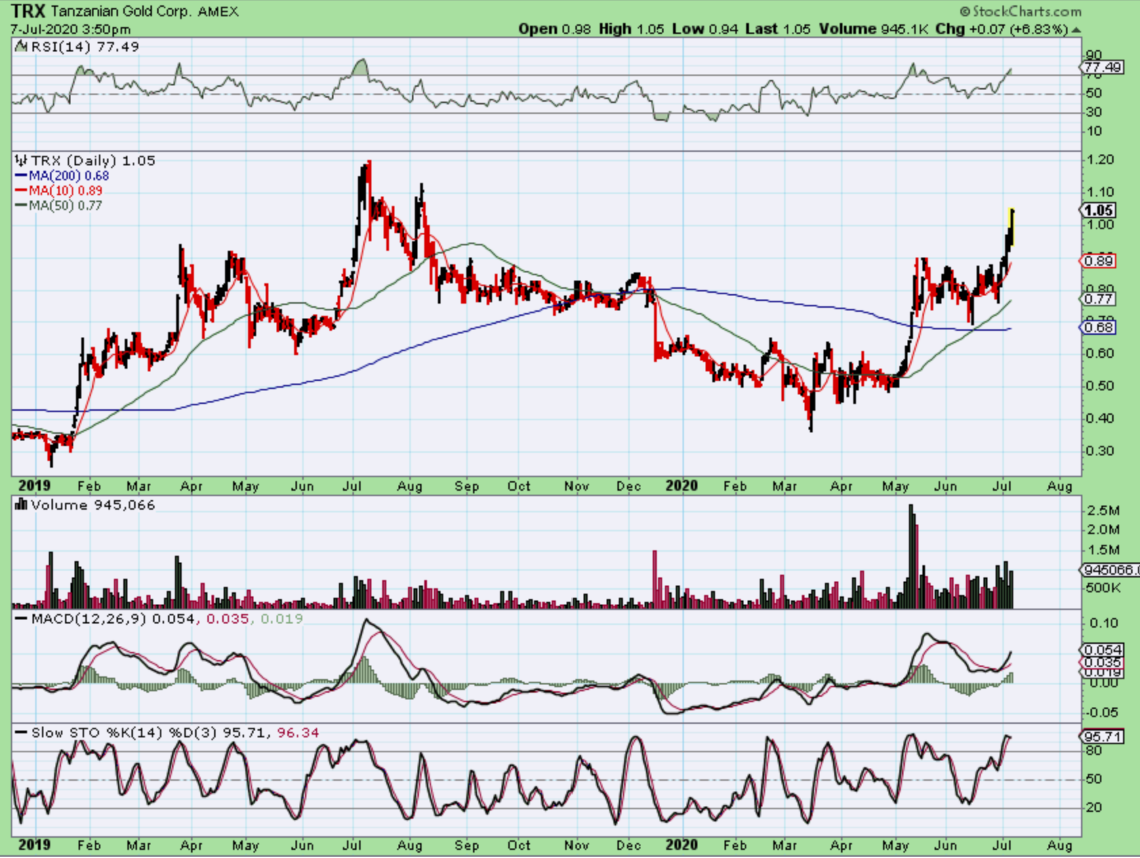This screenshot has width=1140, height=858.
Task: Click the RSI(14) area-chart legend icon
Action: click(x=20, y=47)
